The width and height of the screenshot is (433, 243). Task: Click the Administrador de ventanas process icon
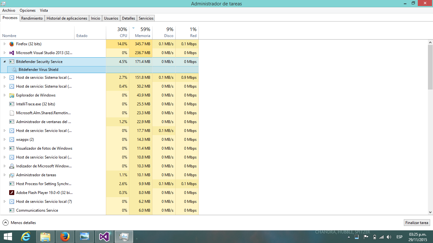pos(12,122)
